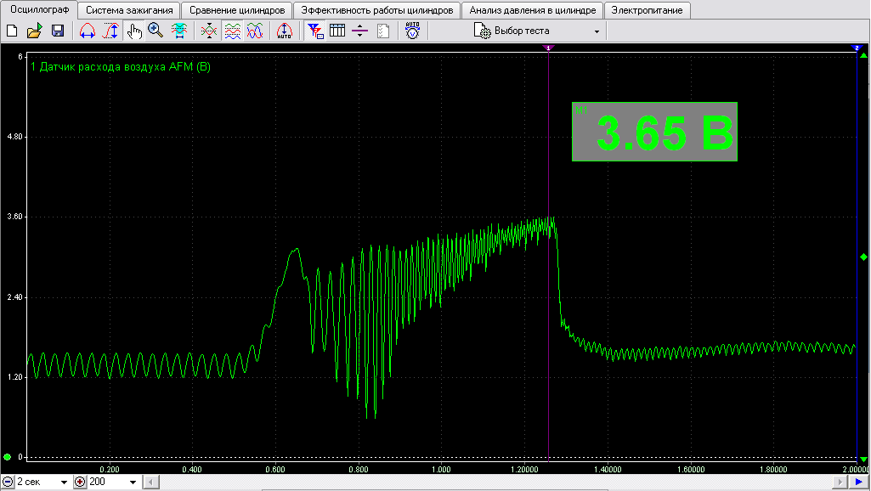Image resolution: width=871 pixels, height=491 pixels.
Task: Open the Электропитание tab
Action: [x=647, y=10]
